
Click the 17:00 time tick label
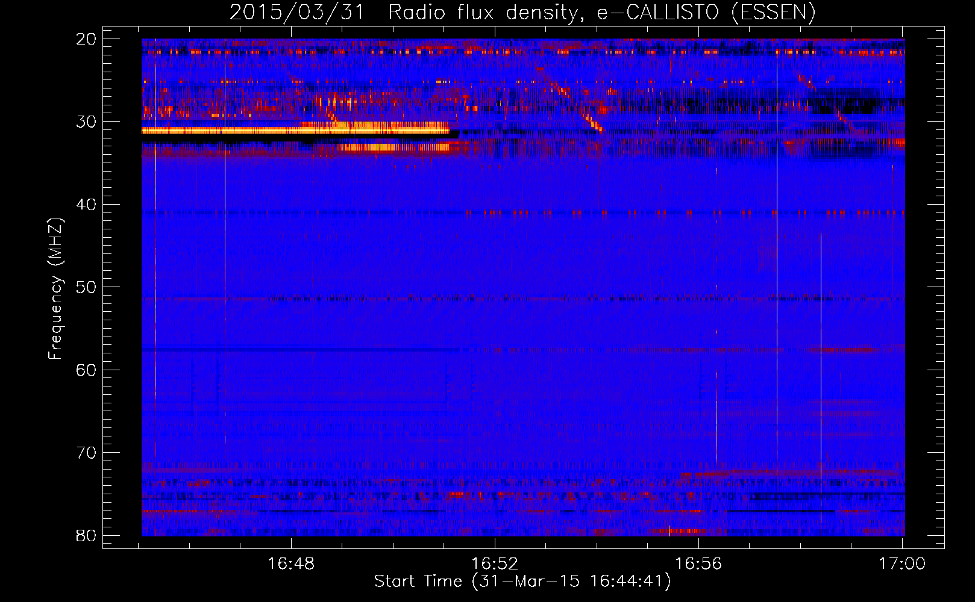(902, 563)
